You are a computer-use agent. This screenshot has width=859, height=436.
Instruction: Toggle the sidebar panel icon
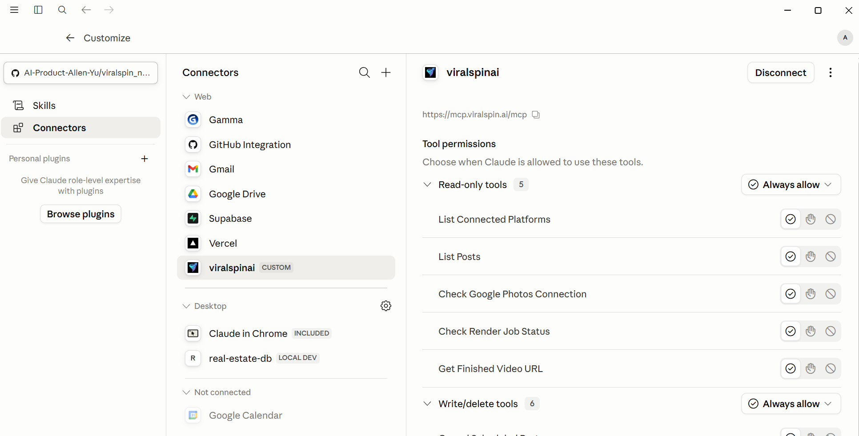(38, 10)
